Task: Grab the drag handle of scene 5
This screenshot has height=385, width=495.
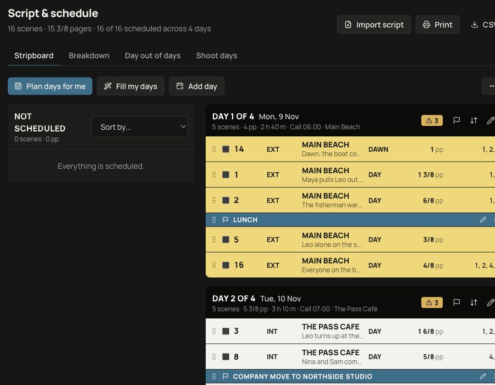Action: (x=214, y=239)
